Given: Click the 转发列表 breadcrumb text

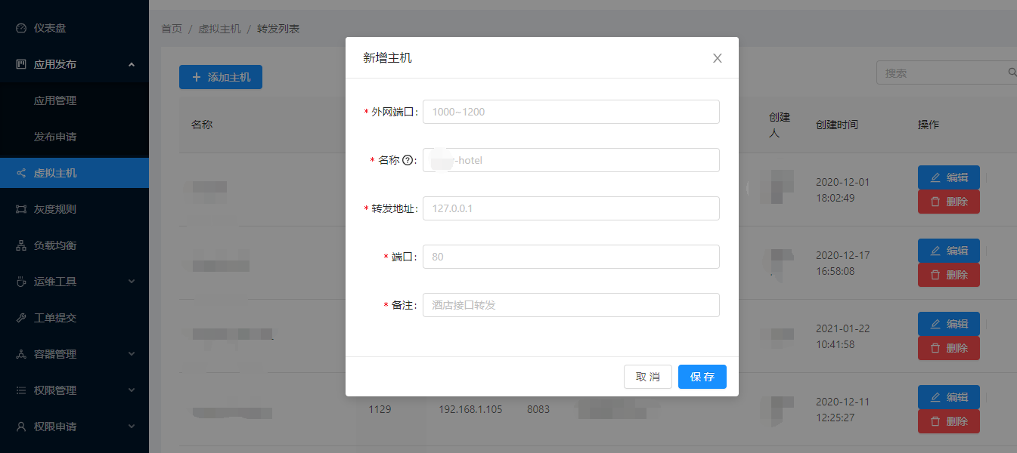Looking at the screenshot, I should point(278,29).
